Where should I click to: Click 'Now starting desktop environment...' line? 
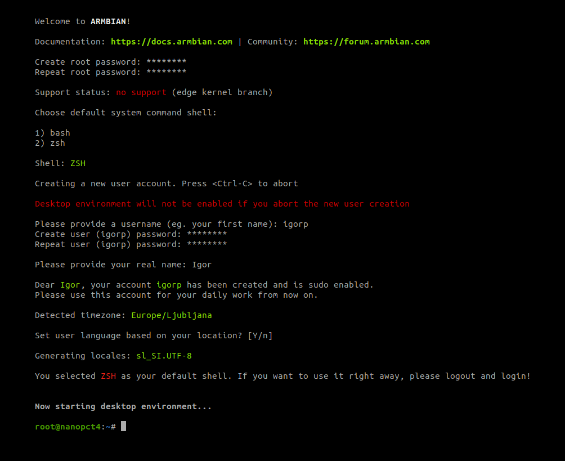pyautogui.click(x=123, y=406)
